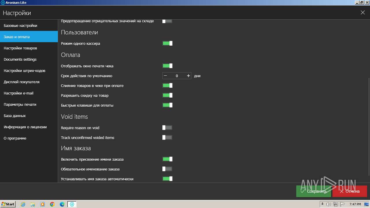This screenshot has width=370, height=208.
Task: Open Дисплей покупателя section
Action: pyautogui.click(x=29, y=82)
